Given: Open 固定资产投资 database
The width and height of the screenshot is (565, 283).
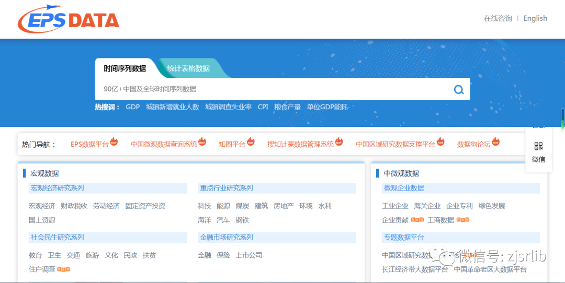Looking at the screenshot, I should click(x=145, y=206).
